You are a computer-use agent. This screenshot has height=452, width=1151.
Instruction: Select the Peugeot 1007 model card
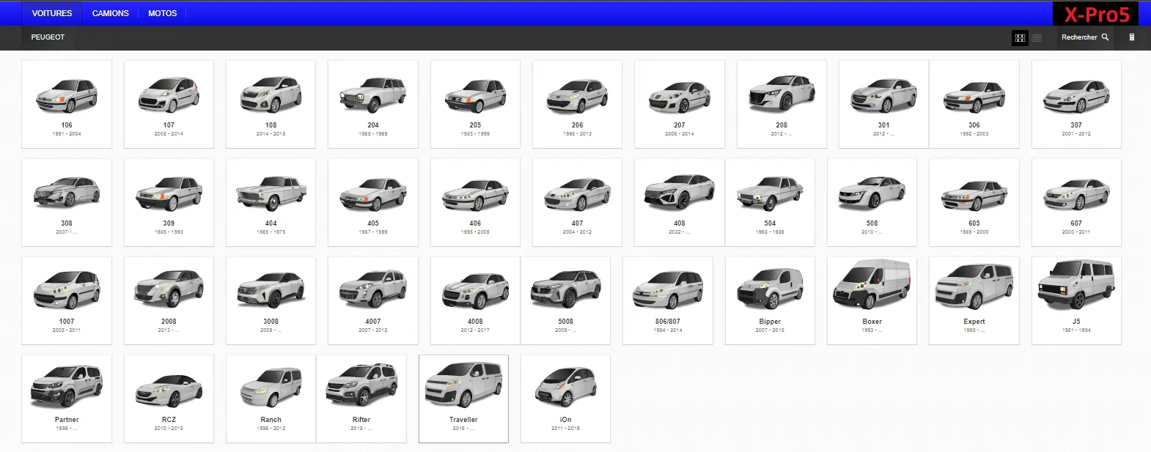coord(67,300)
